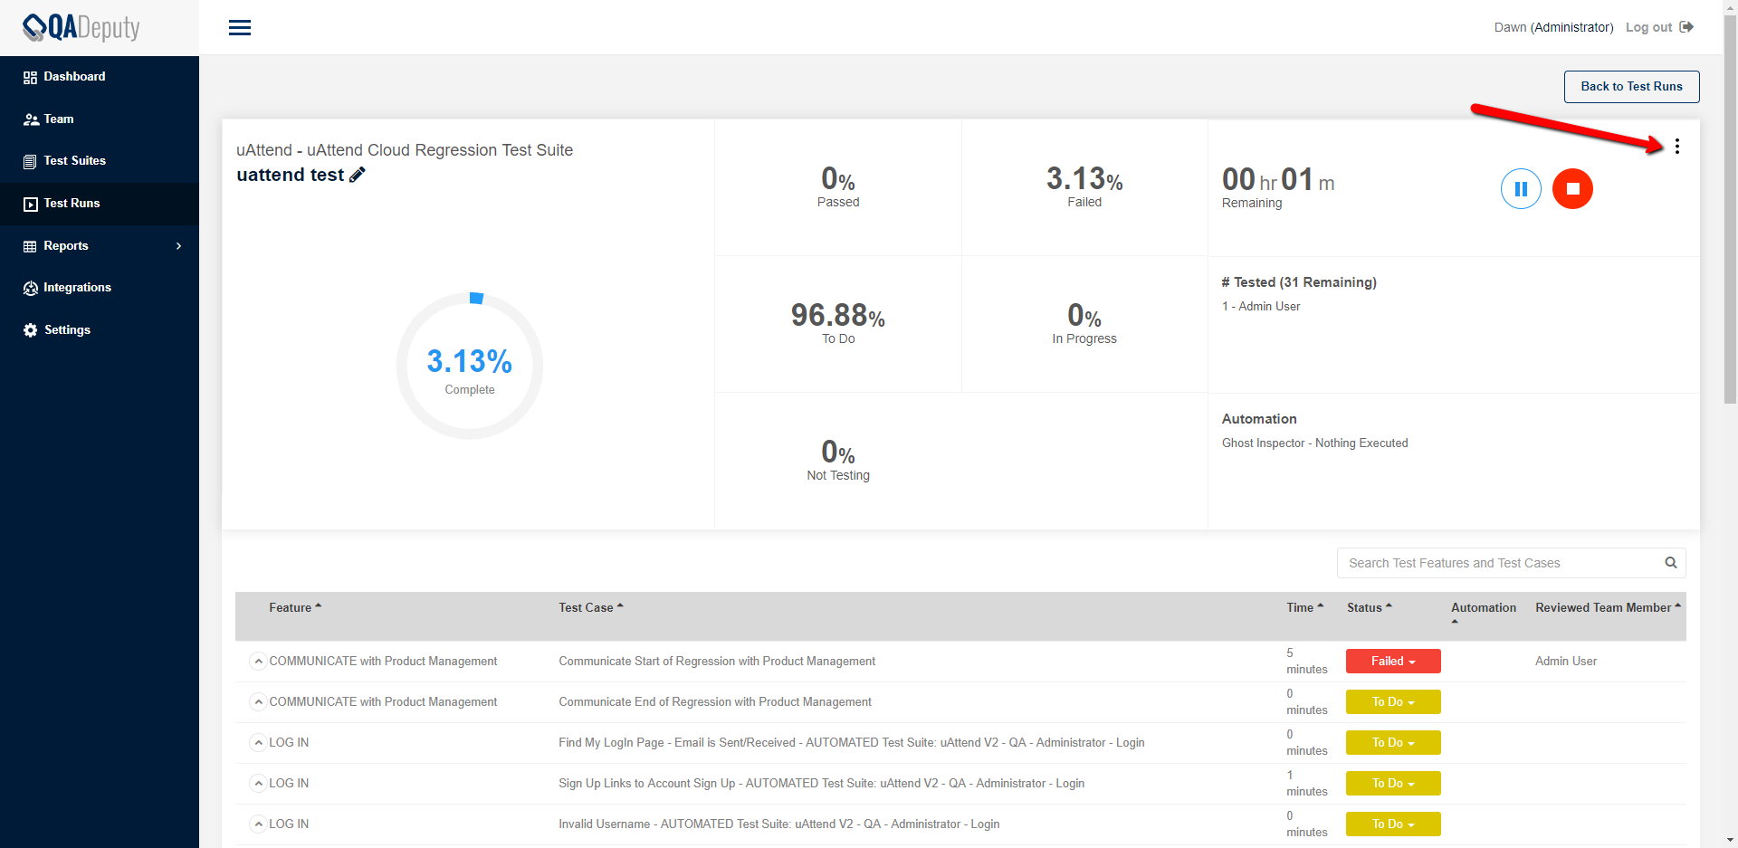Click the 0% Passed statistic
The image size is (1738, 848).
click(x=838, y=187)
